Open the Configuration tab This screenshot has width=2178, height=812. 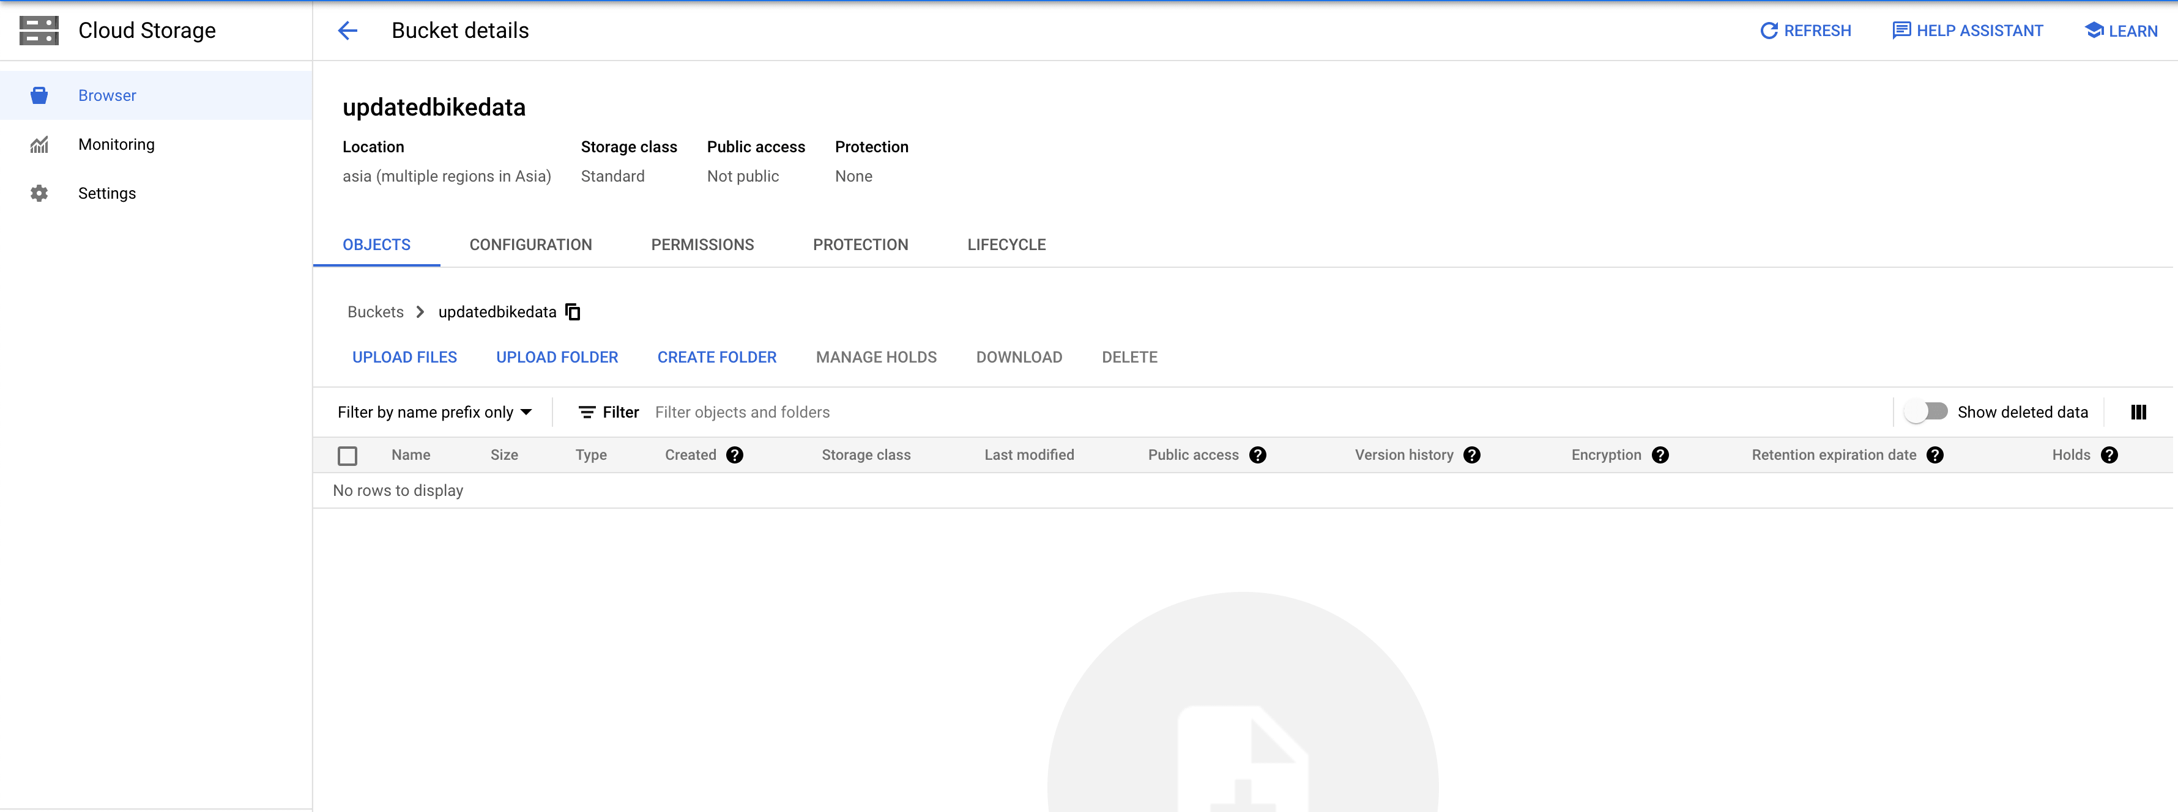tap(530, 245)
